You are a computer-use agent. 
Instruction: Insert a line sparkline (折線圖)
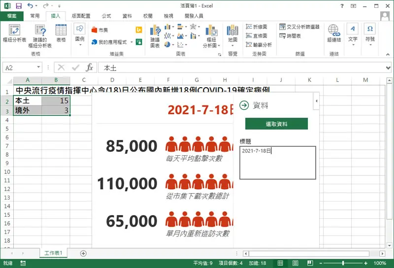pyautogui.click(x=256, y=27)
